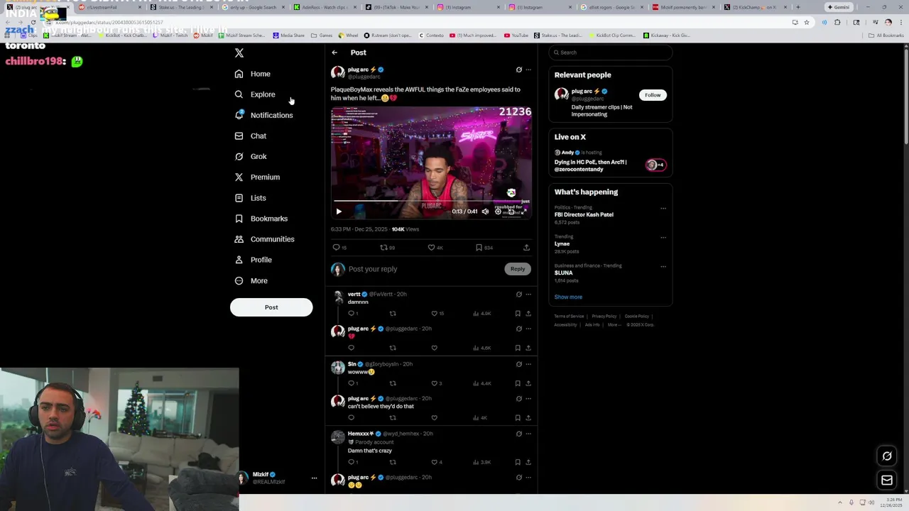Open three-dot menu on Sin's comment
This screenshot has width=909, height=511.
[x=528, y=364]
